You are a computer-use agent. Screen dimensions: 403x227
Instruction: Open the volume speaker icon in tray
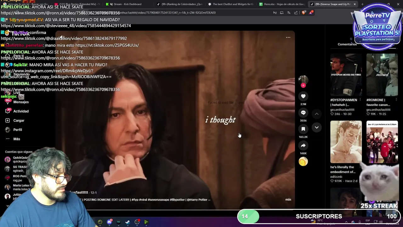point(381,222)
